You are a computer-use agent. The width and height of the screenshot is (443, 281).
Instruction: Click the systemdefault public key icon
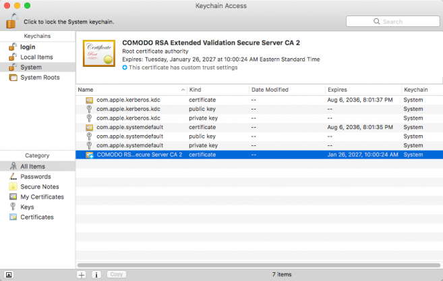click(x=89, y=136)
